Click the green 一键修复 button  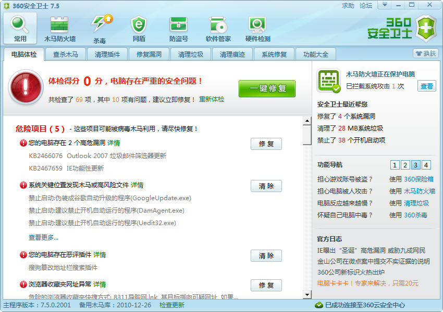pyautogui.click(x=267, y=88)
